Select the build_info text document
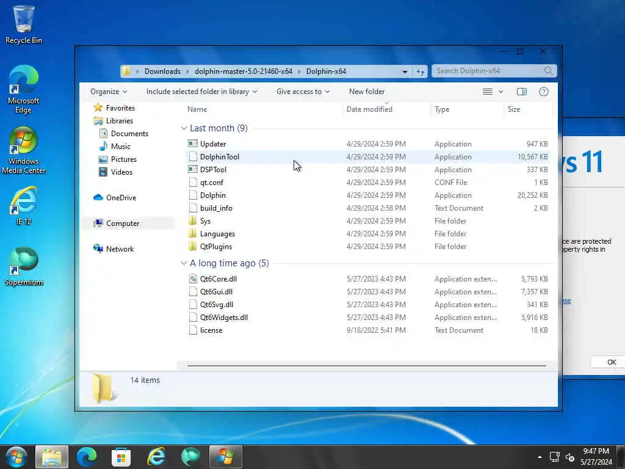The width and height of the screenshot is (625, 469). pyautogui.click(x=368, y=208)
